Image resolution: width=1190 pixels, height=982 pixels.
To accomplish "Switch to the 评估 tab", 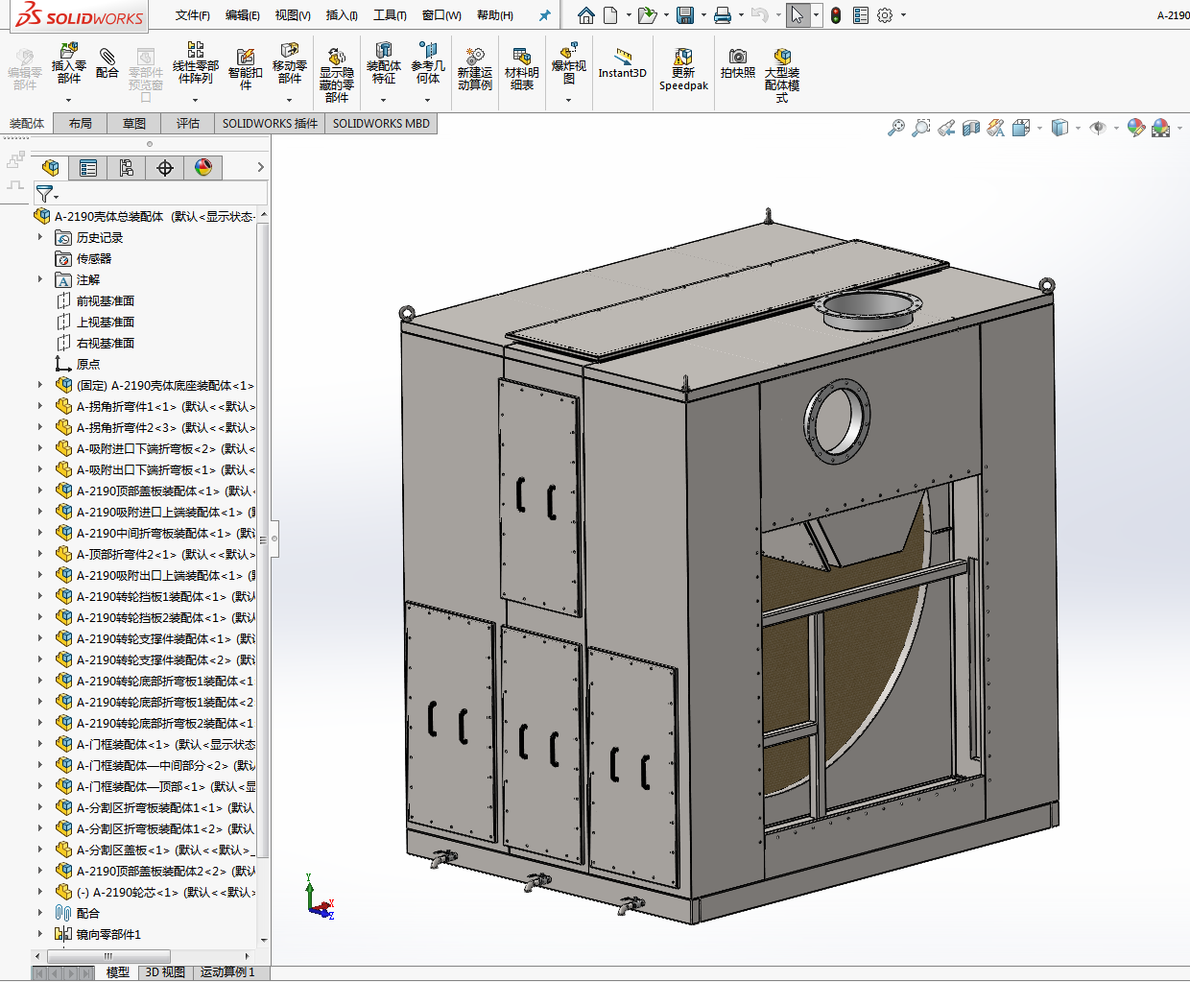I will pyautogui.click(x=187, y=123).
